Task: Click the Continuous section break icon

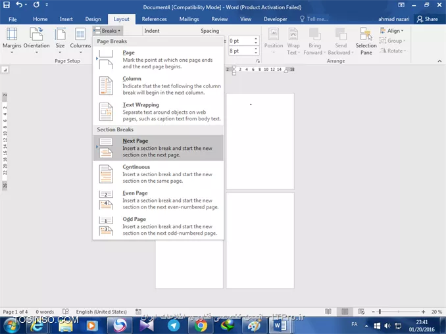Action: point(106,174)
